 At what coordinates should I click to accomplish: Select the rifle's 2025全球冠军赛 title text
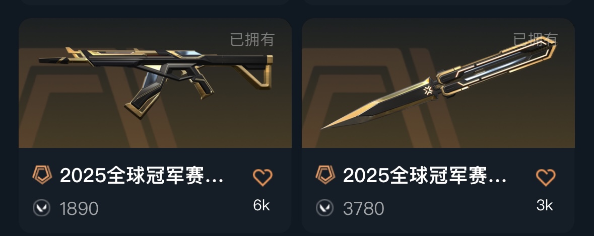142,176
